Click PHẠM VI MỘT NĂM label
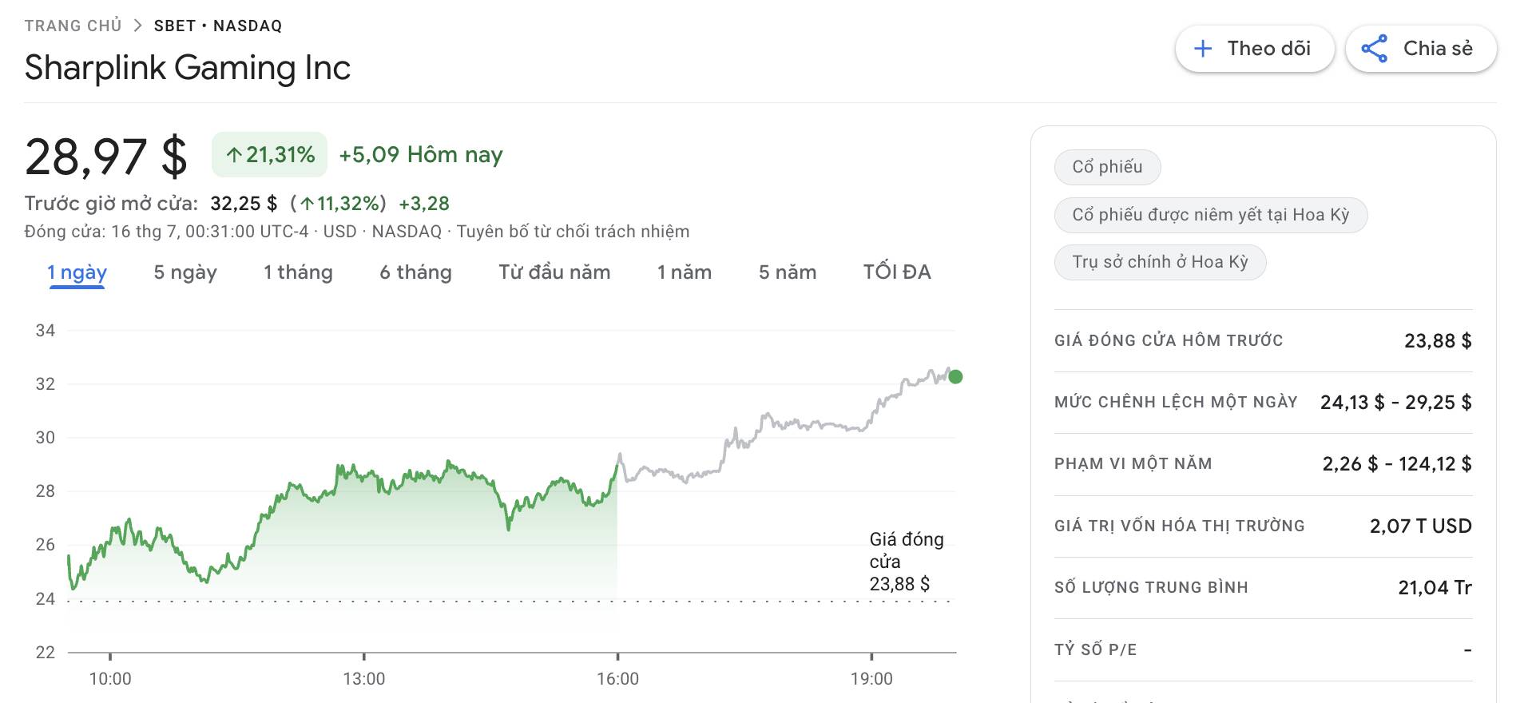This screenshot has height=703, width=1532. pyautogui.click(x=1133, y=464)
